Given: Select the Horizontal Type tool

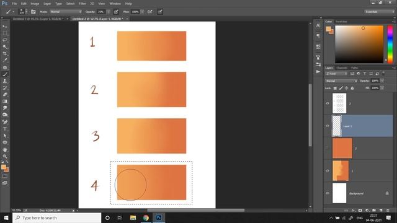Looking at the screenshot, I should 5,129.
